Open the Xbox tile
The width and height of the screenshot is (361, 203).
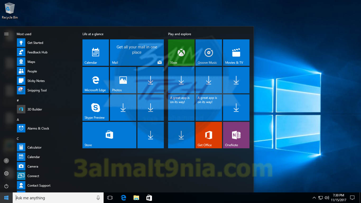click(181, 53)
